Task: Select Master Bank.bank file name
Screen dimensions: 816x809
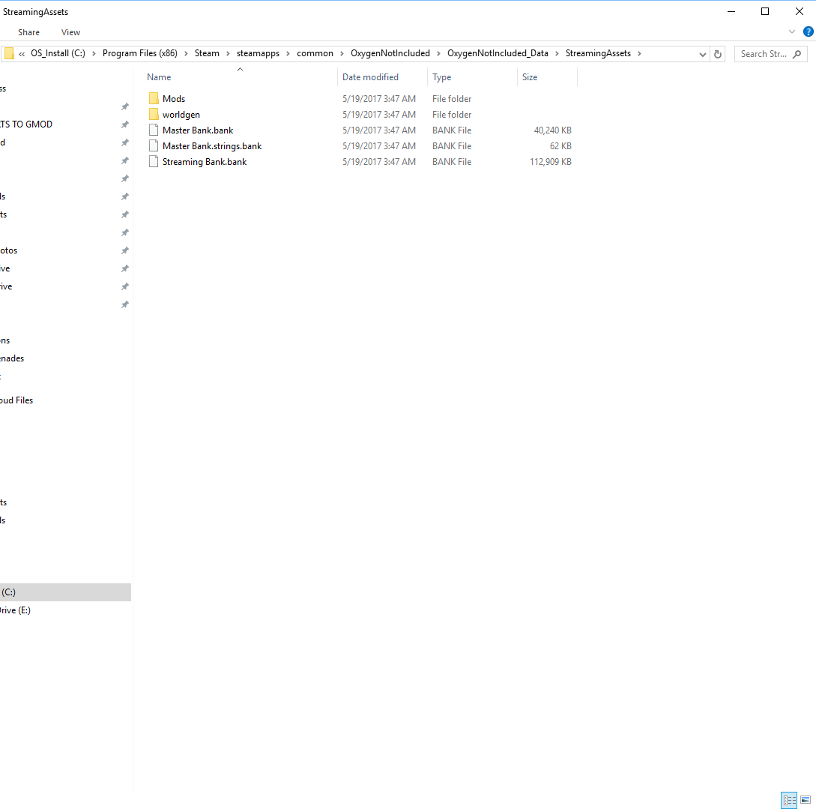Action: (x=198, y=130)
